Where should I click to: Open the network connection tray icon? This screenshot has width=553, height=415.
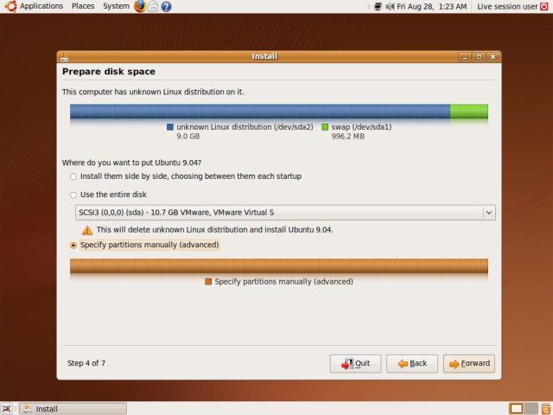pos(378,6)
